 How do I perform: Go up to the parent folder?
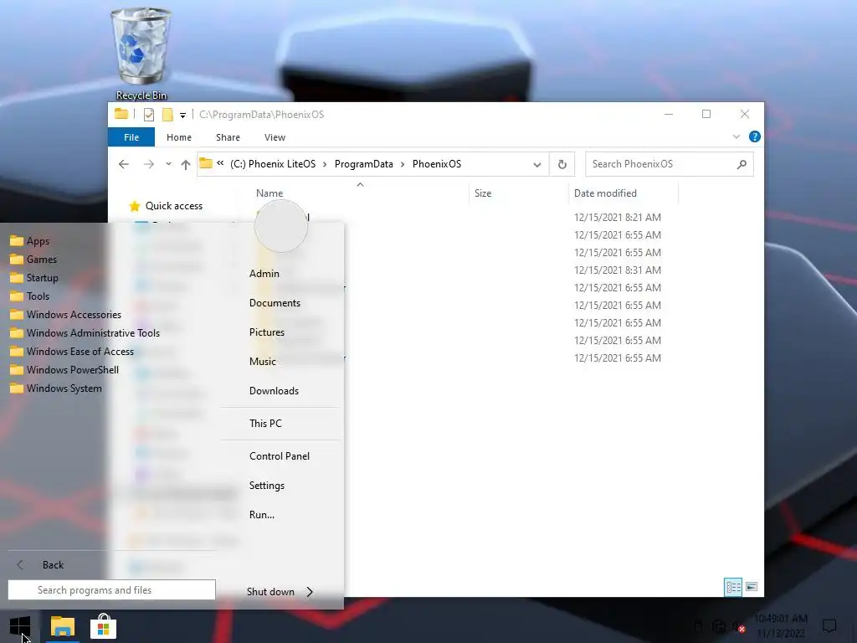click(x=186, y=164)
